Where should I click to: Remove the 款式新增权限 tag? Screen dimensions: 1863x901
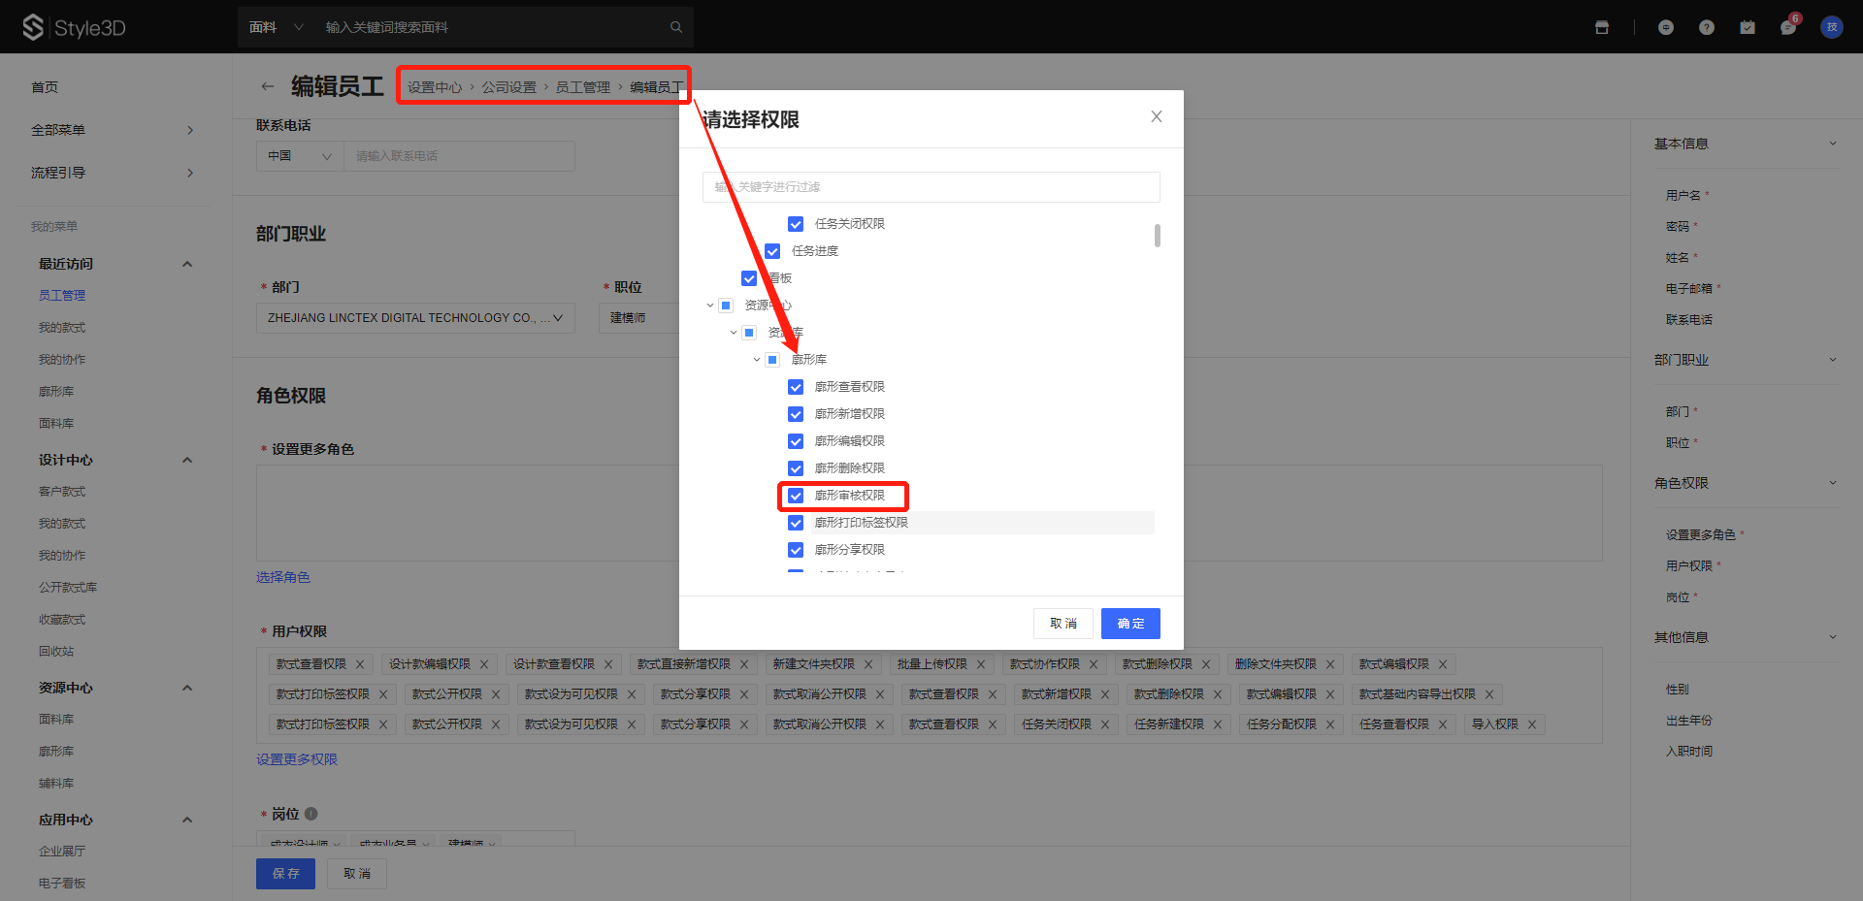pyautogui.click(x=1105, y=694)
